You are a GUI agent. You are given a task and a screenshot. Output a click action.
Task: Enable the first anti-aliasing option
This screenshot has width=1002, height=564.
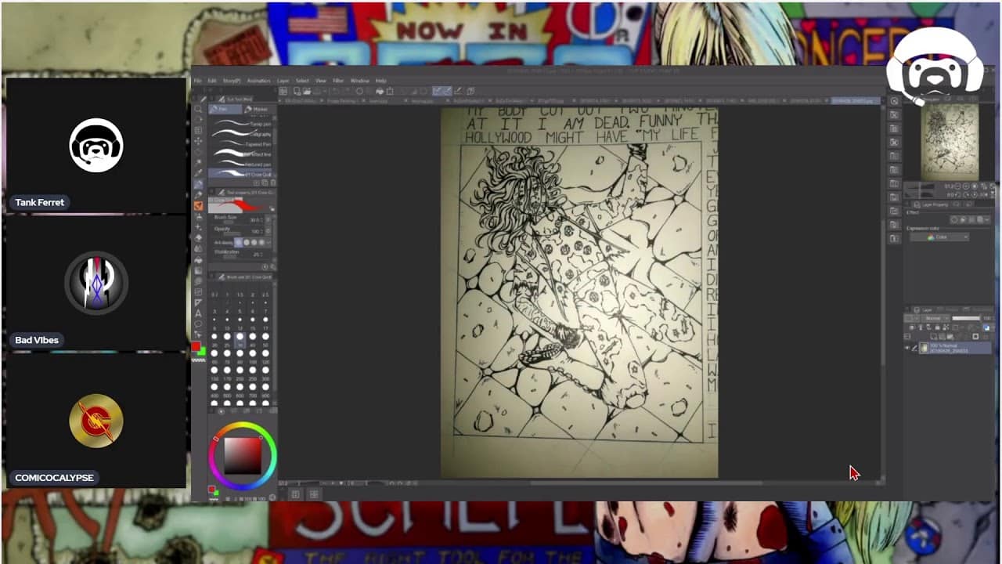tap(239, 243)
